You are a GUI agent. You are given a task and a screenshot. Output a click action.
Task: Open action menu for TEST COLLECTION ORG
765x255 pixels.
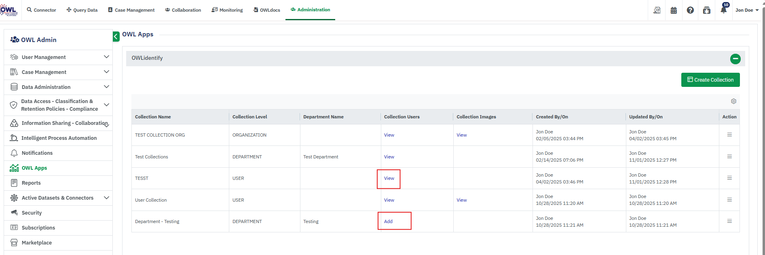[x=729, y=135]
